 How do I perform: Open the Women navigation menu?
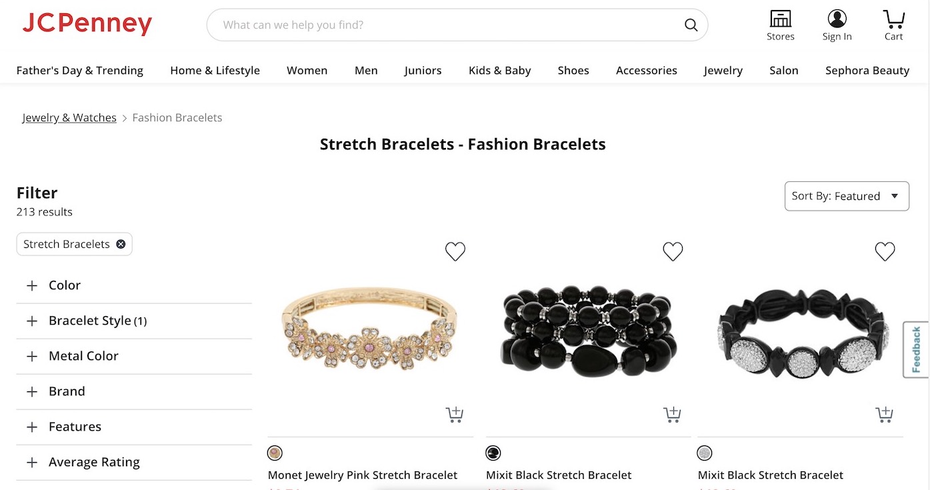click(307, 71)
